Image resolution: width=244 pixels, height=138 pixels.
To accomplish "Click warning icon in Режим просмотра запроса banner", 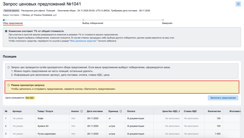I will (9, 85).
